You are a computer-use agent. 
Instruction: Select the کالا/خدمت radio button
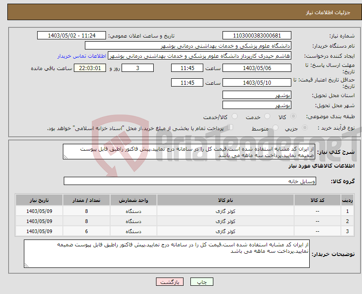(234, 116)
